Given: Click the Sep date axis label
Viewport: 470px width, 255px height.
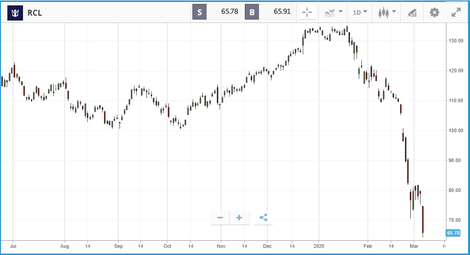Looking at the screenshot, I should (118, 246).
